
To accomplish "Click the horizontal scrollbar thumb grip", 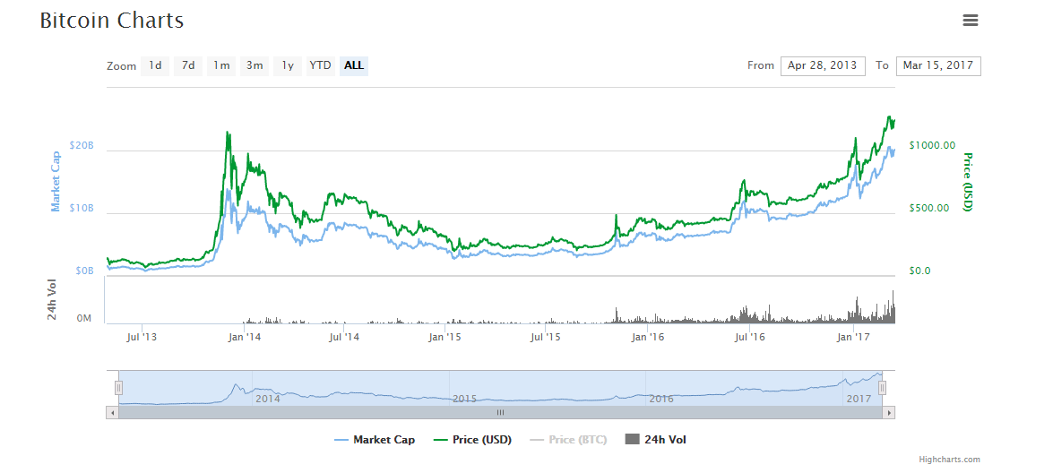I will (x=500, y=413).
